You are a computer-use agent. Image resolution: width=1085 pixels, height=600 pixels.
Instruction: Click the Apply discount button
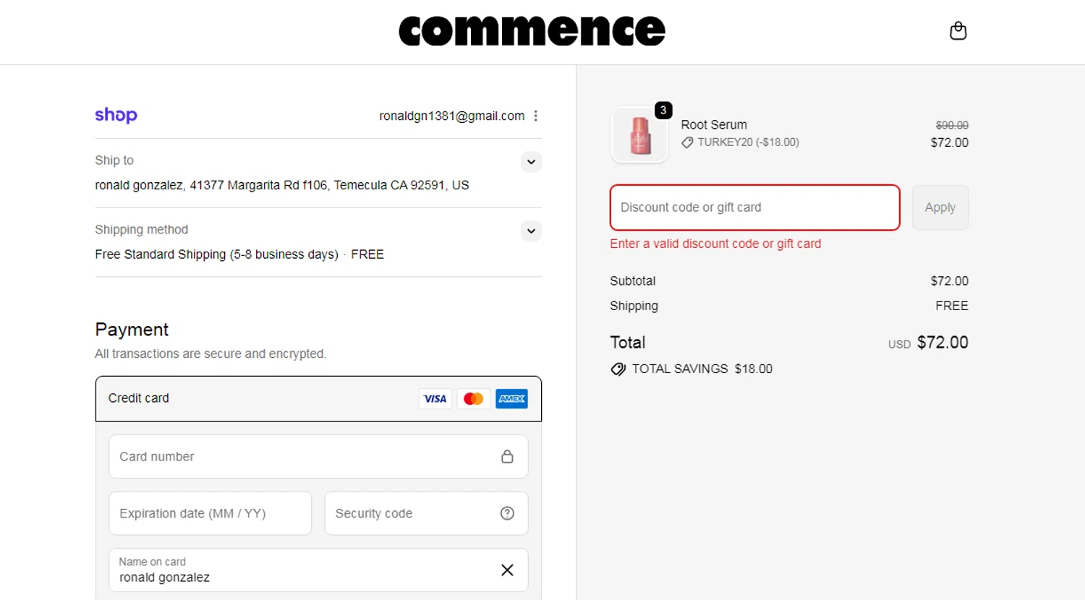point(940,207)
